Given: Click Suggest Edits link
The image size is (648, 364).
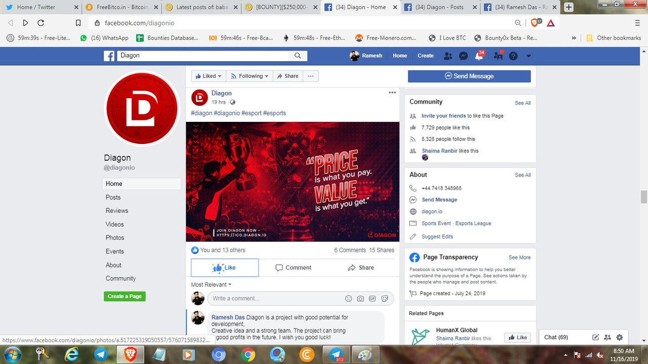Looking at the screenshot, I should pos(437,237).
